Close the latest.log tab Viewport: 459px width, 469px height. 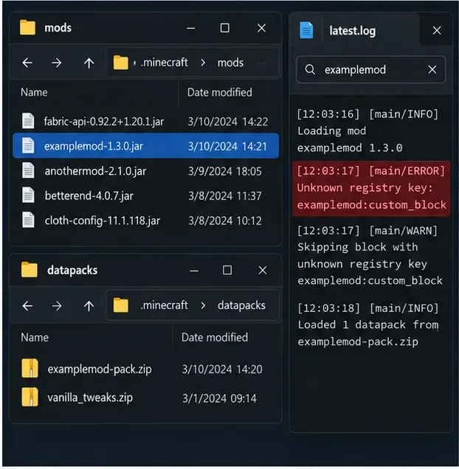tap(437, 30)
